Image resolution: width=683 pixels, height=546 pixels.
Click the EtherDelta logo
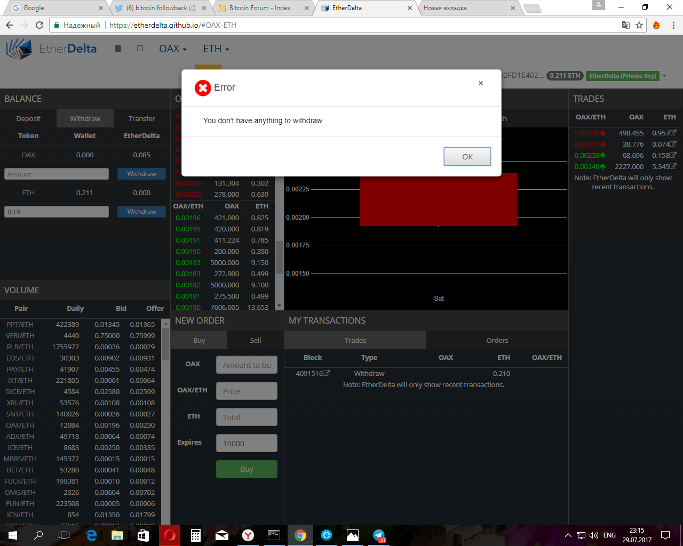(x=51, y=49)
